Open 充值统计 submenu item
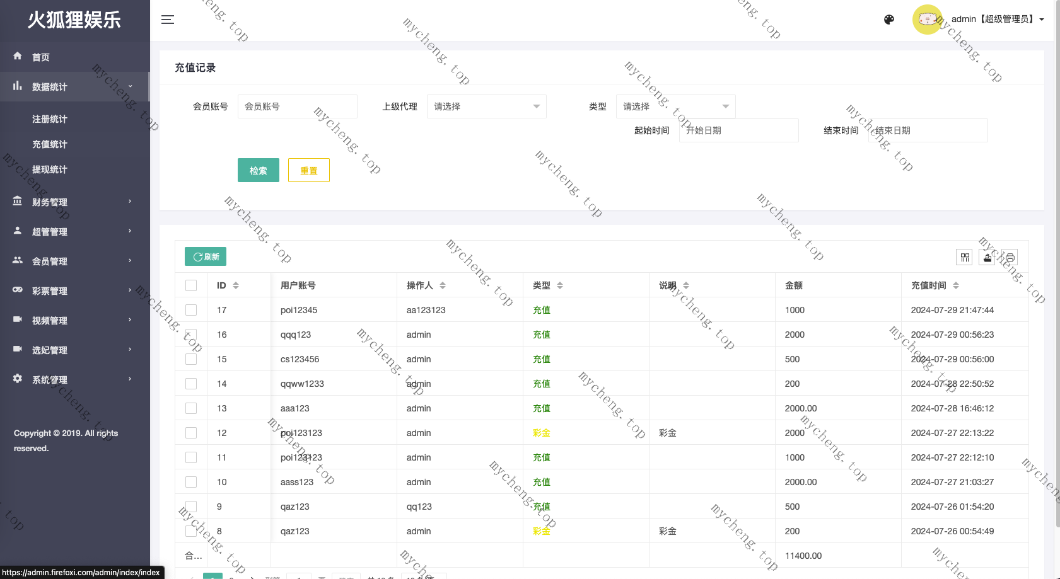Screen dimensions: 1060x579 click(50, 144)
